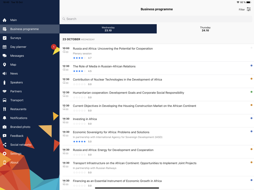Click 5.0 star rating for Economic Sovereignty
This screenshot has width=254, height=190.
[79, 142]
